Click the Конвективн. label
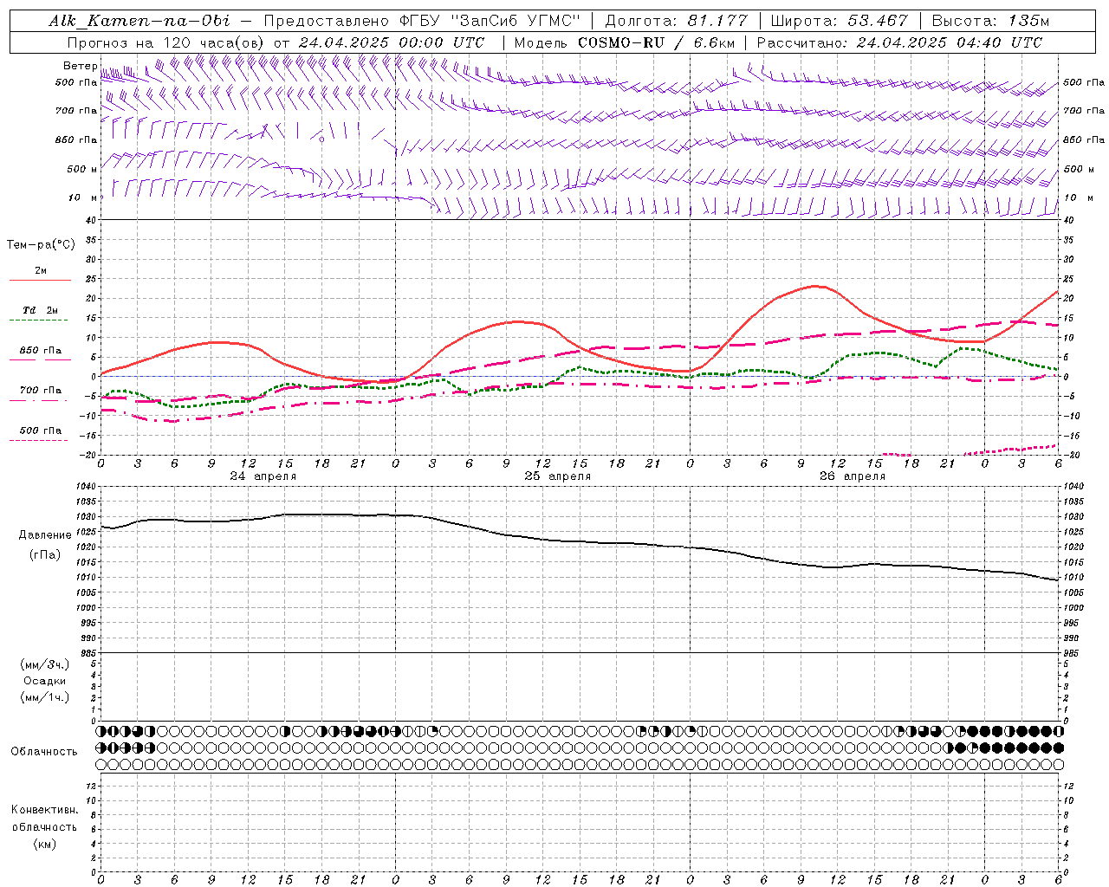Screen dimensions: 1109x887 click(x=45, y=810)
